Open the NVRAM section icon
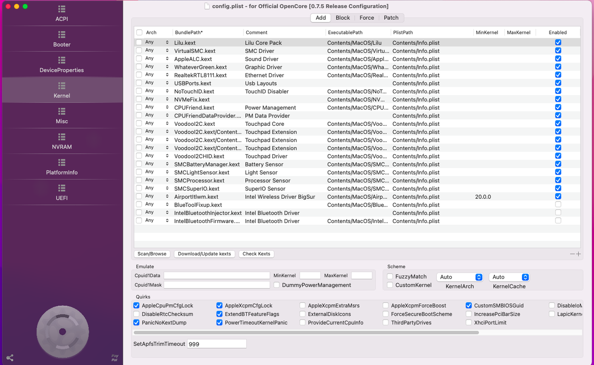The width and height of the screenshot is (594, 365). point(62,137)
